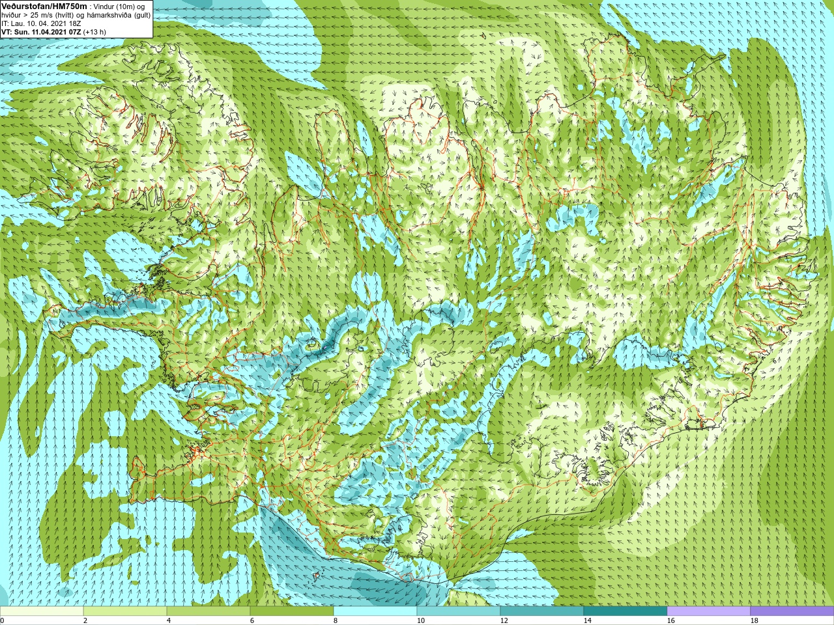Click the legend scale label "8"

(x=336, y=620)
